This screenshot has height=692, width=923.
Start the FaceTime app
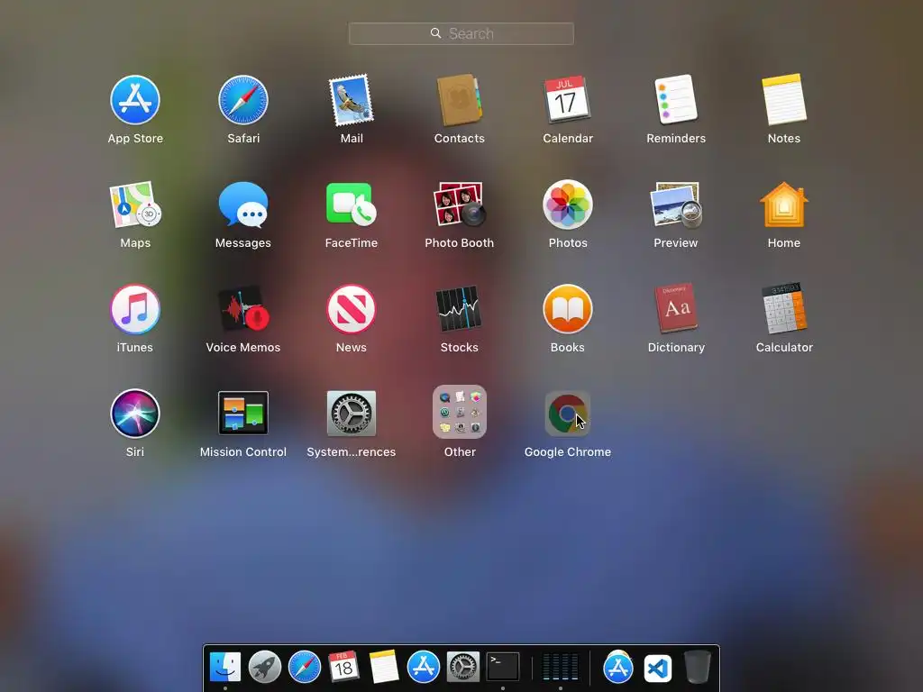pos(352,205)
